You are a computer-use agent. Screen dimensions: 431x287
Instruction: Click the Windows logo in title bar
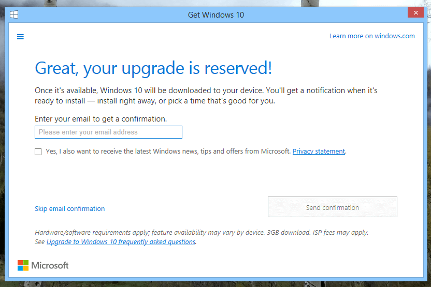point(14,14)
